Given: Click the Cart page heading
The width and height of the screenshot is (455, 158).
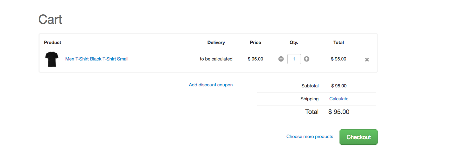Looking at the screenshot, I should point(50,20).
